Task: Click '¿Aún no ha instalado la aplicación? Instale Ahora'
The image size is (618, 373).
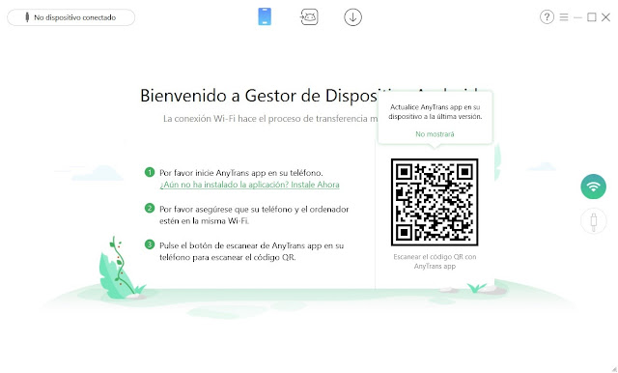Action: (x=249, y=185)
